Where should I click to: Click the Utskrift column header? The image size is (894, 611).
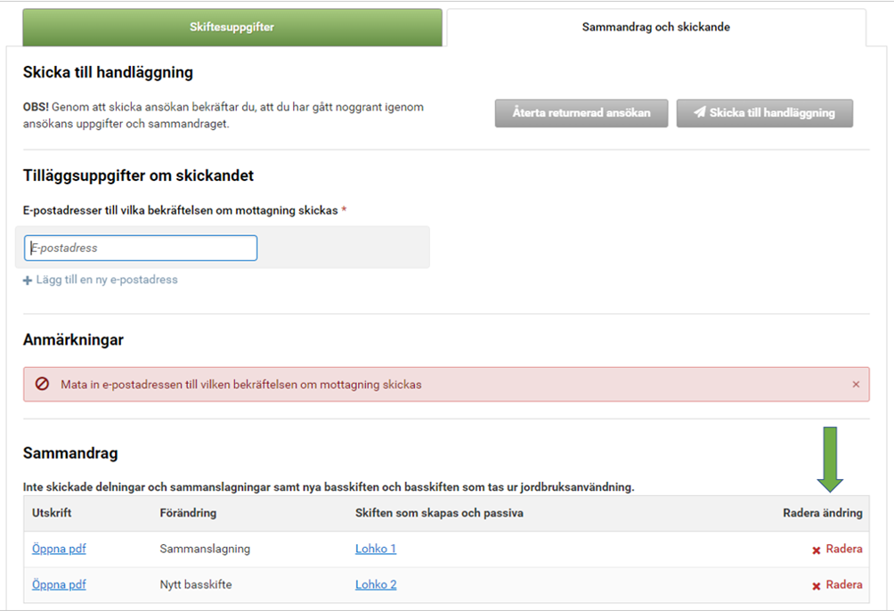(x=50, y=513)
